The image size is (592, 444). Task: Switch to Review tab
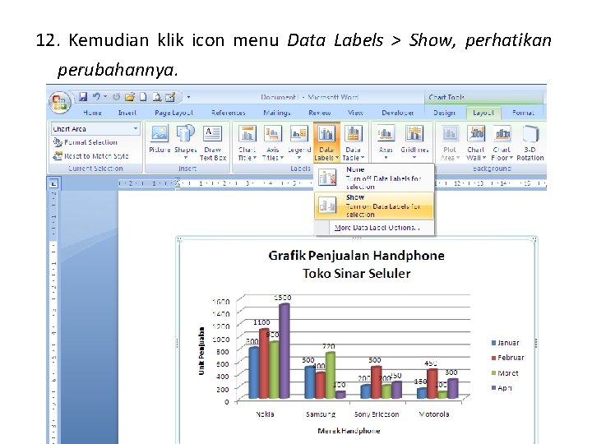click(319, 113)
